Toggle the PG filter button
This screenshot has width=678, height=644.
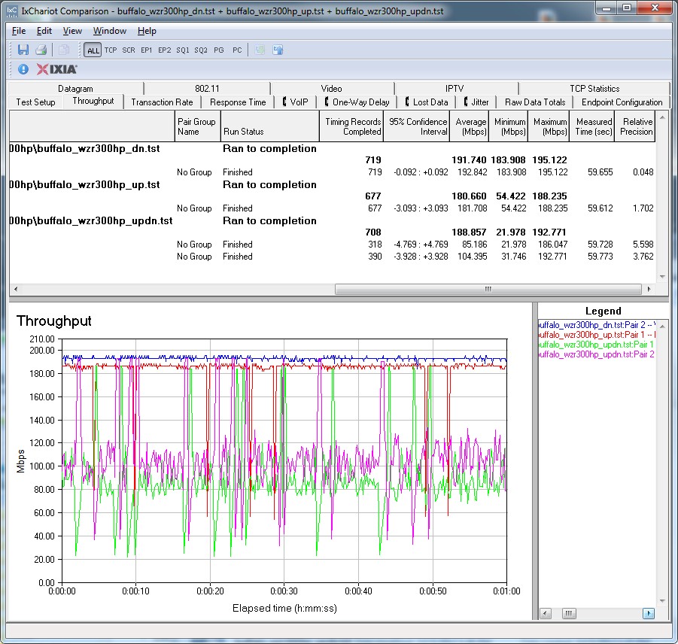(x=219, y=50)
